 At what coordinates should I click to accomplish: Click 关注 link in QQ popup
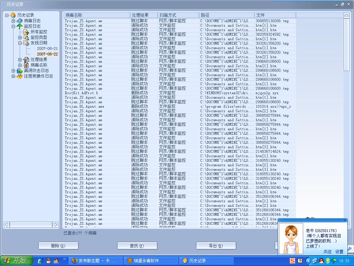(x=327, y=251)
